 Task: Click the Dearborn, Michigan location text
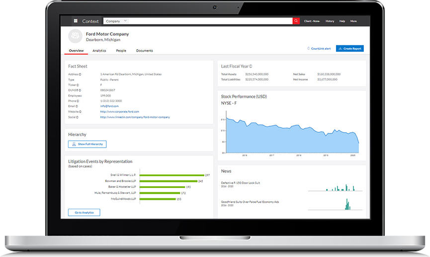[103, 40]
